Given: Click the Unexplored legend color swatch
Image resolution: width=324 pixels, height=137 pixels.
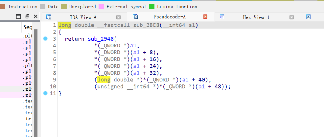Looking at the screenshot, I should click(64, 7).
